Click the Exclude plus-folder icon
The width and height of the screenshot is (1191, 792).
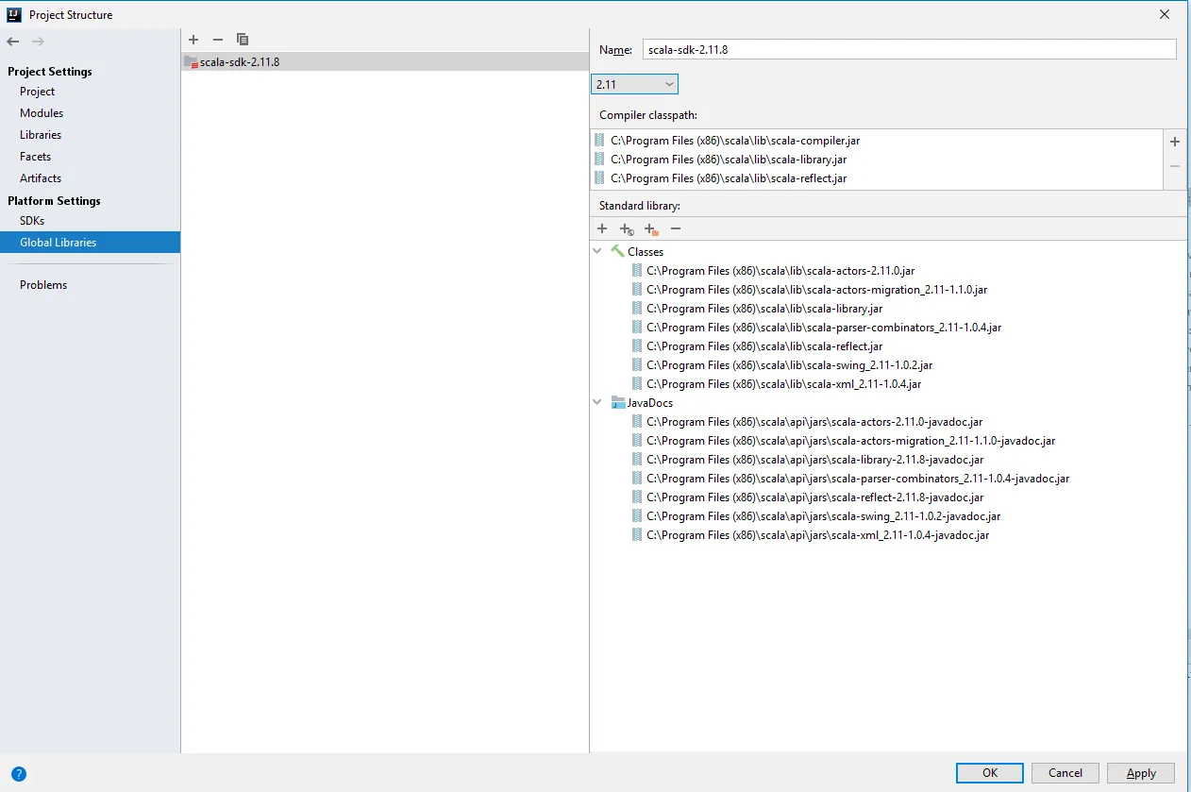pos(651,228)
